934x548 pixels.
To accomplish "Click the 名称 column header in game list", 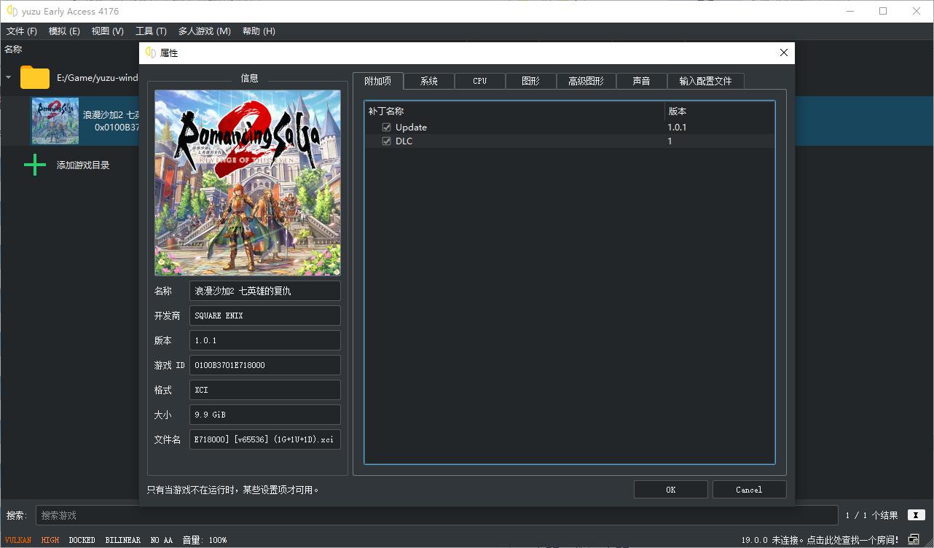I will tap(13, 50).
